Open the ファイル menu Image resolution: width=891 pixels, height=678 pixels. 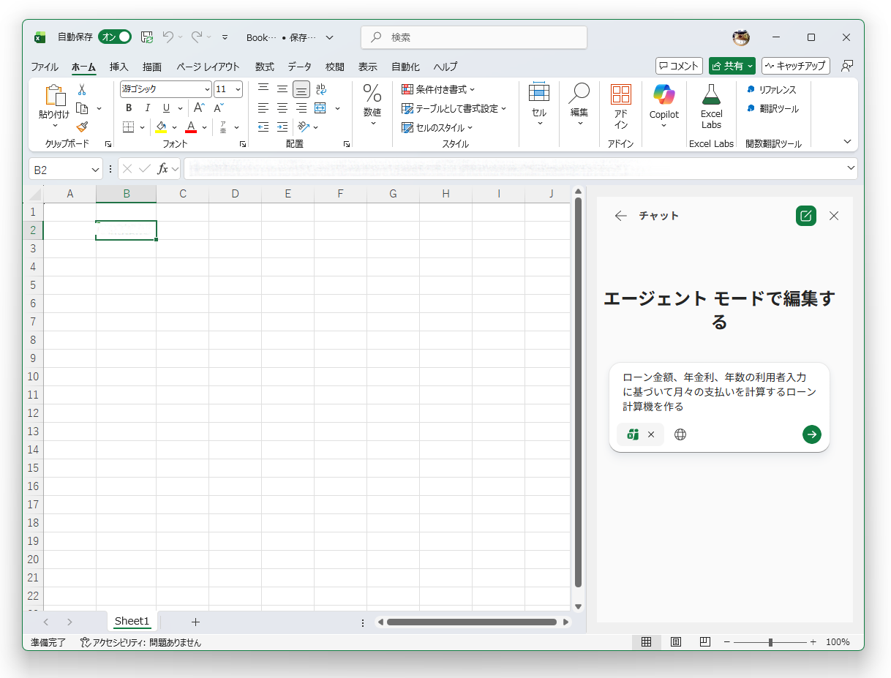click(x=45, y=67)
